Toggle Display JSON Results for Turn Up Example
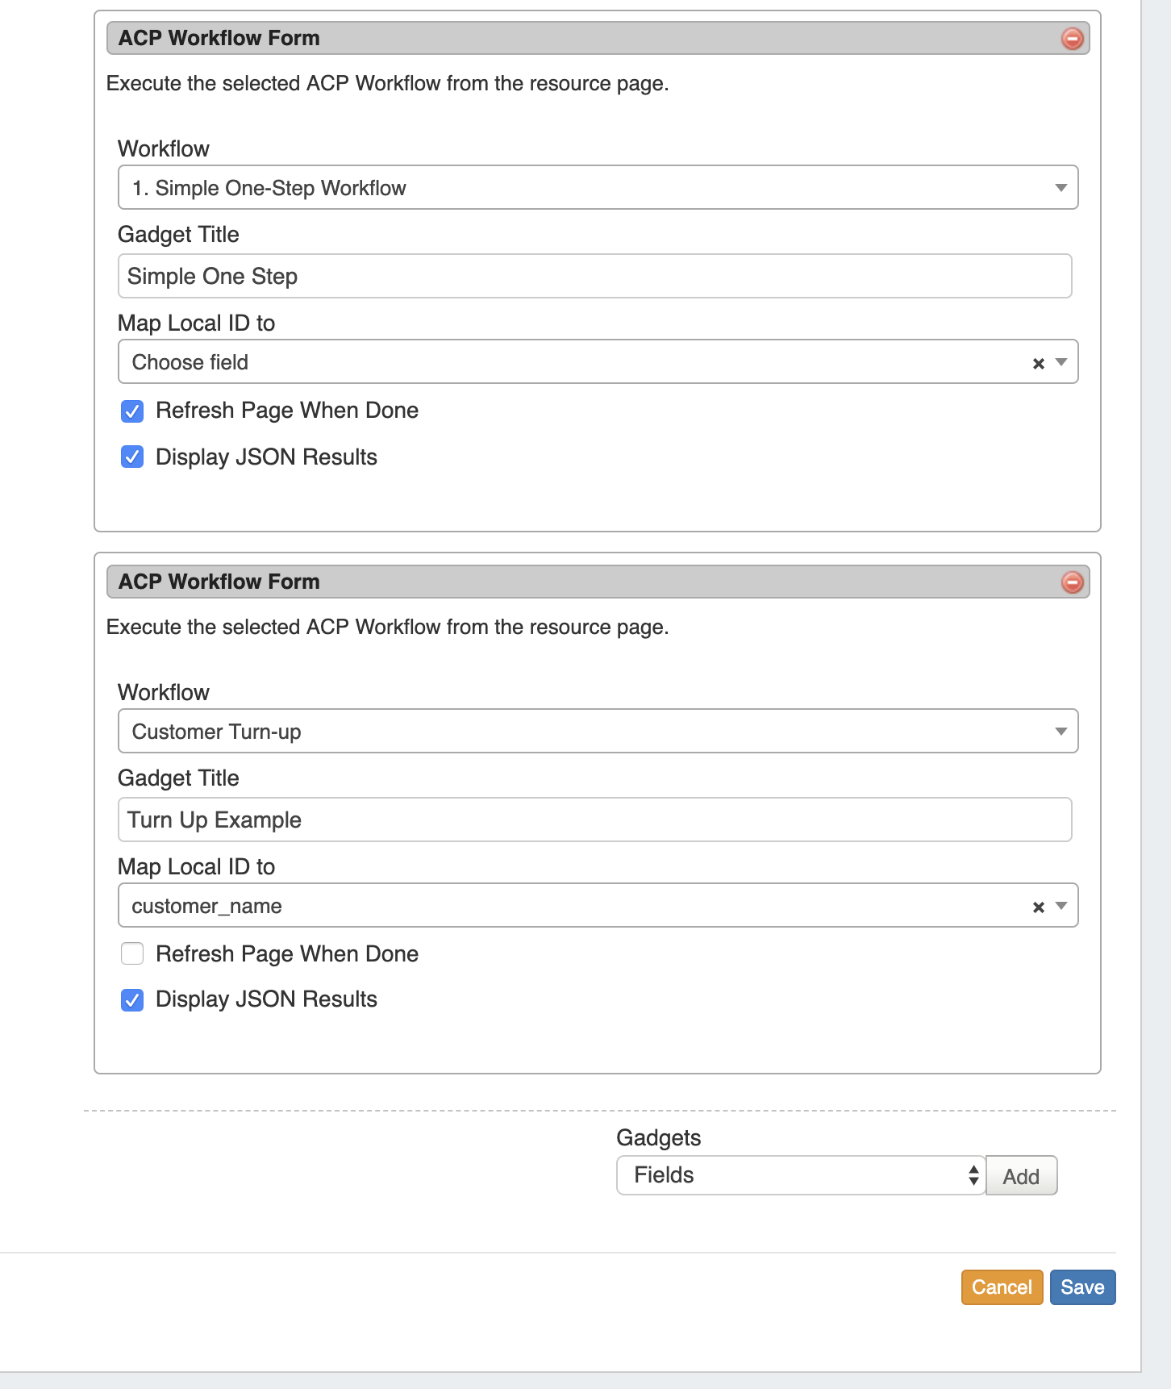1171x1389 pixels. click(132, 1000)
